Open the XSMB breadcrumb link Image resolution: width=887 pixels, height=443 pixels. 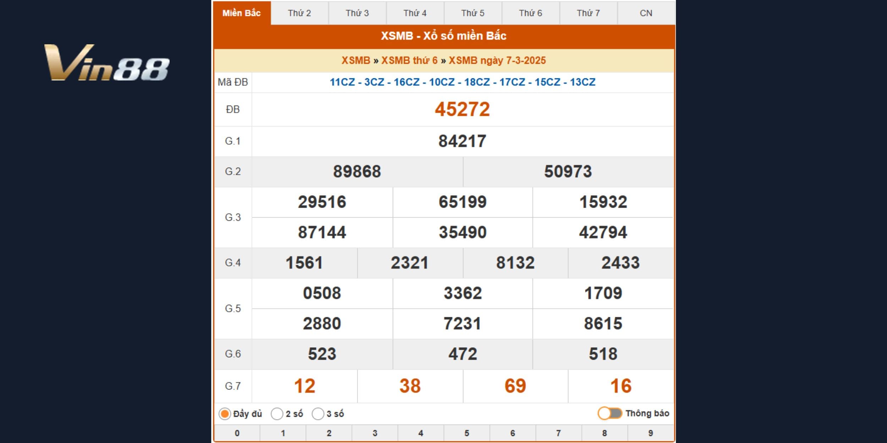click(x=356, y=61)
